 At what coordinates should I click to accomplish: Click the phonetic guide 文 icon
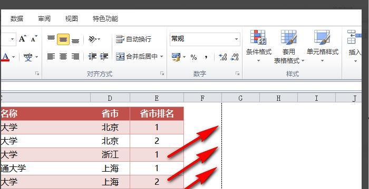pos(28,57)
